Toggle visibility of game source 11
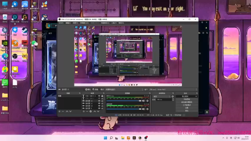 [x=99, y=103]
